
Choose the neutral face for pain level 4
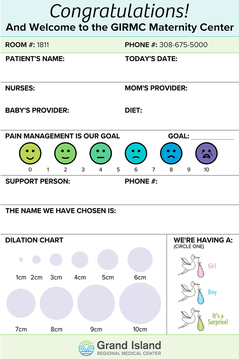pyautogui.click(x=101, y=153)
